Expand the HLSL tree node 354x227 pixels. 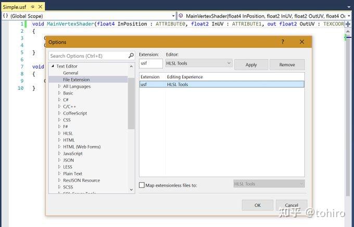(59, 133)
